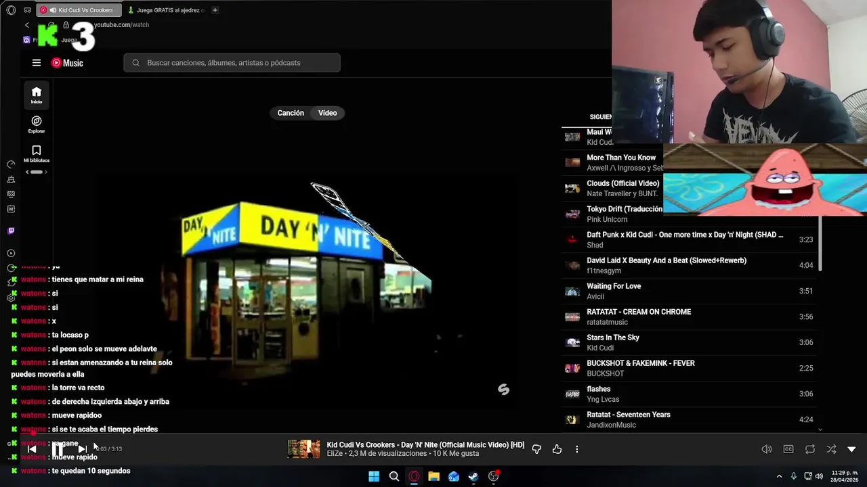Play Clouds (Official Video) from the queue

(612, 188)
